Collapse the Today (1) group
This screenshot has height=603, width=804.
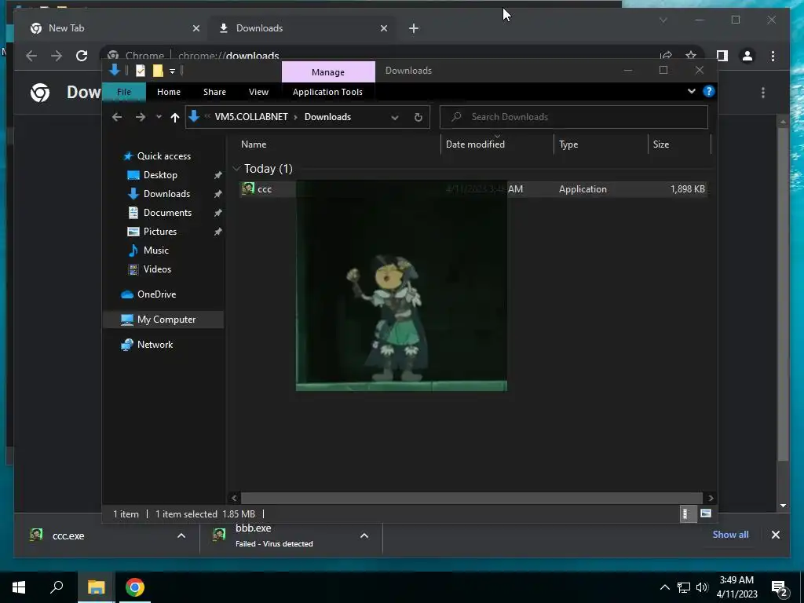click(x=236, y=168)
